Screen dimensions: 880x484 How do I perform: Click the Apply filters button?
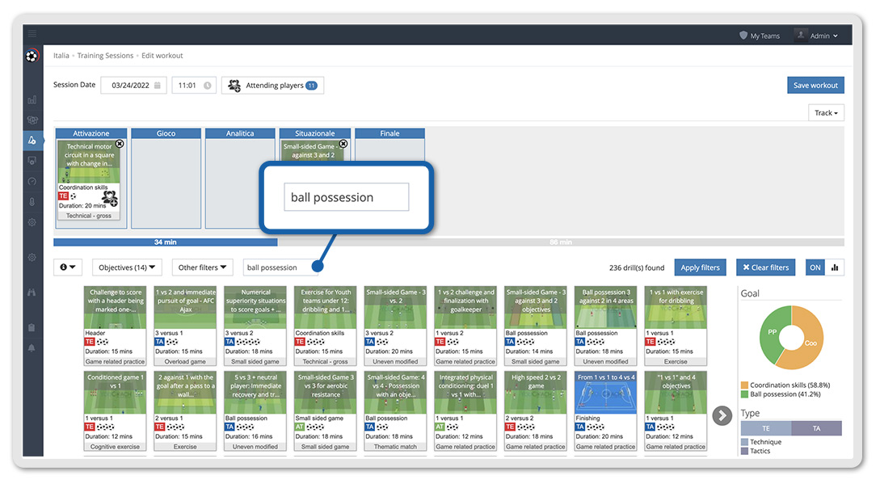[x=700, y=267]
